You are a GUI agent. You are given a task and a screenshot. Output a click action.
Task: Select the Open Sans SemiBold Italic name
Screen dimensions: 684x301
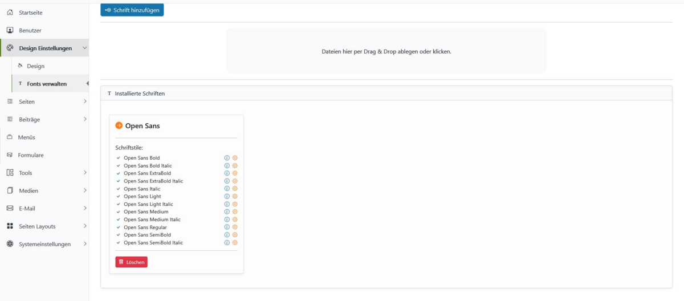pyautogui.click(x=153, y=242)
